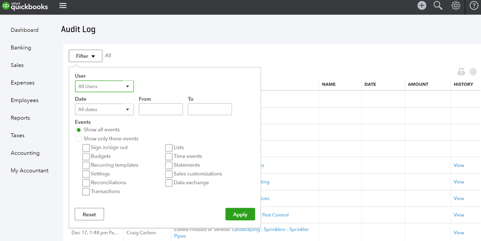Expand the All Users dropdown
The width and height of the screenshot is (481, 241).
click(104, 87)
